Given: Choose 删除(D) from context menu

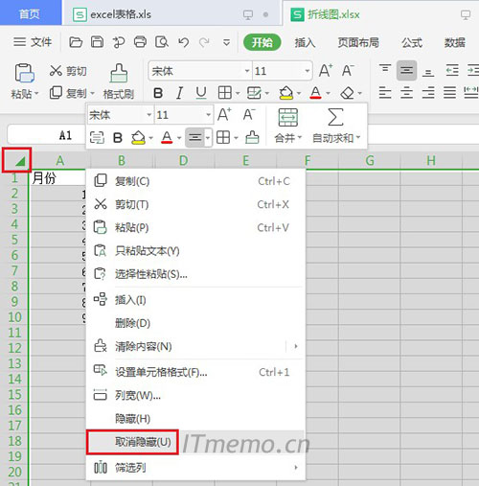Looking at the screenshot, I should tap(195, 323).
